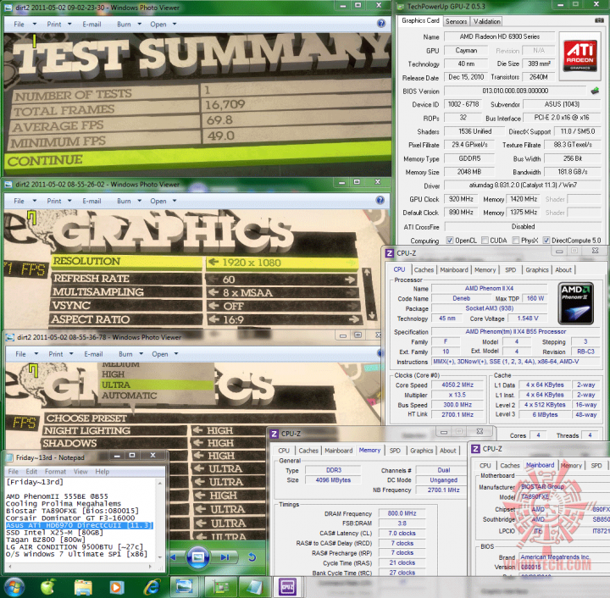Switch to Validation tab in GPU-Z
This screenshot has height=598, width=610.
(x=486, y=21)
